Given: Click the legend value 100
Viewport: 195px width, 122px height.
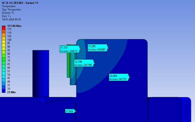Looking at the screenshot, I should [x=9, y=40].
